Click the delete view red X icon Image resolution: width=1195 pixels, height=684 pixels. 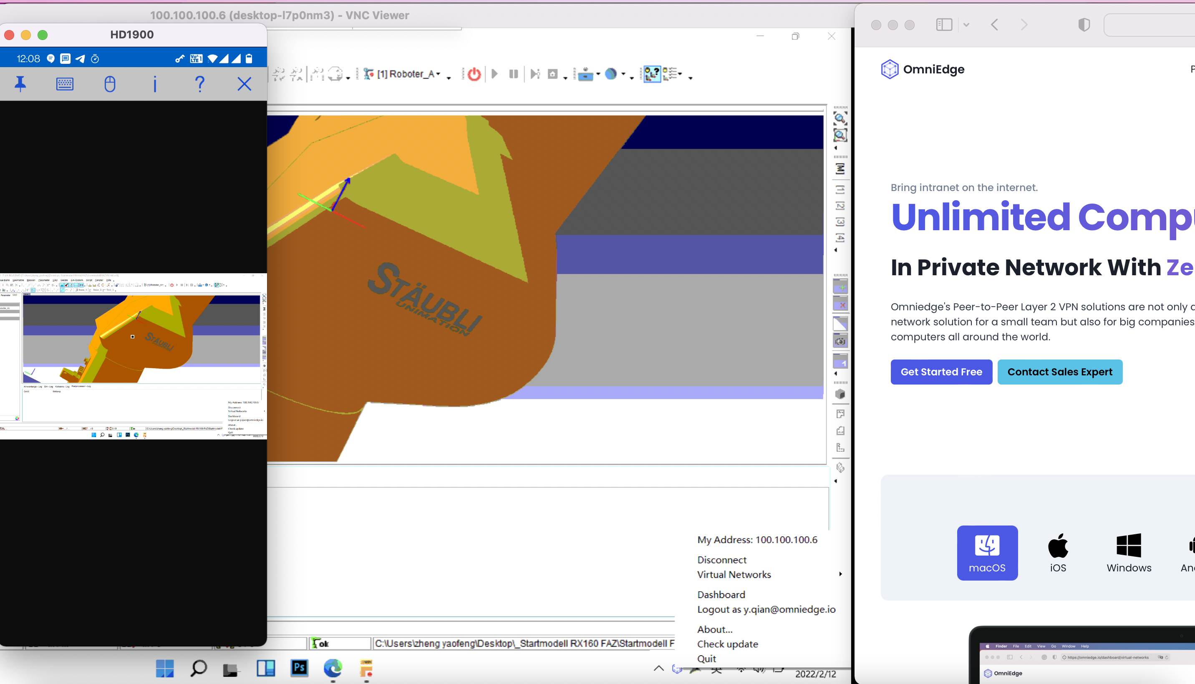pyautogui.click(x=840, y=304)
